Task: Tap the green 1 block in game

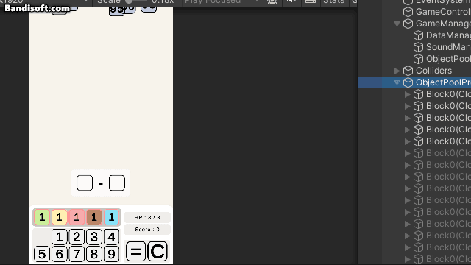Action: tap(42, 217)
